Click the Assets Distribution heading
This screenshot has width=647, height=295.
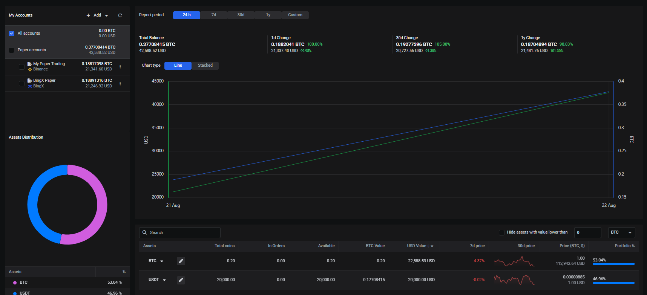pos(26,138)
